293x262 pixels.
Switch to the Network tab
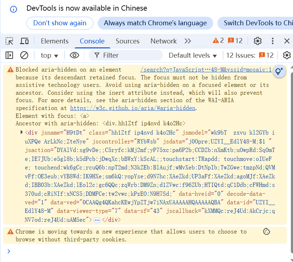[x=164, y=41]
